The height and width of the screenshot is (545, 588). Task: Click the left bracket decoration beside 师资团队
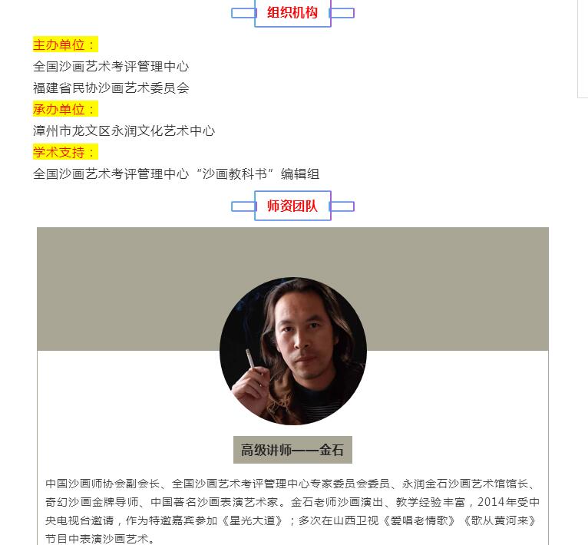coord(243,206)
